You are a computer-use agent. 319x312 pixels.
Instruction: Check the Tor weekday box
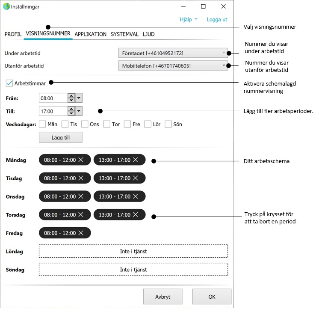click(106, 124)
